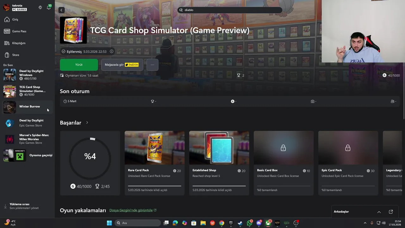Image resolution: width=405 pixels, height=228 pixels.
Task: Open locked Epic Card Pack achievement
Action: click(348, 163)
